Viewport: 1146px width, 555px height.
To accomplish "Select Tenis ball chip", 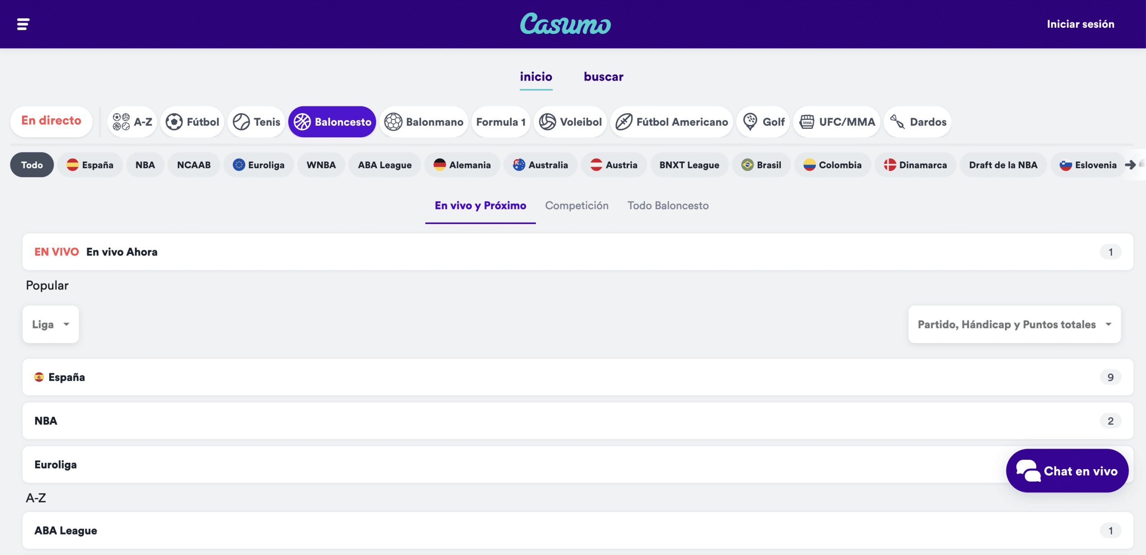I will pos(257,122).
